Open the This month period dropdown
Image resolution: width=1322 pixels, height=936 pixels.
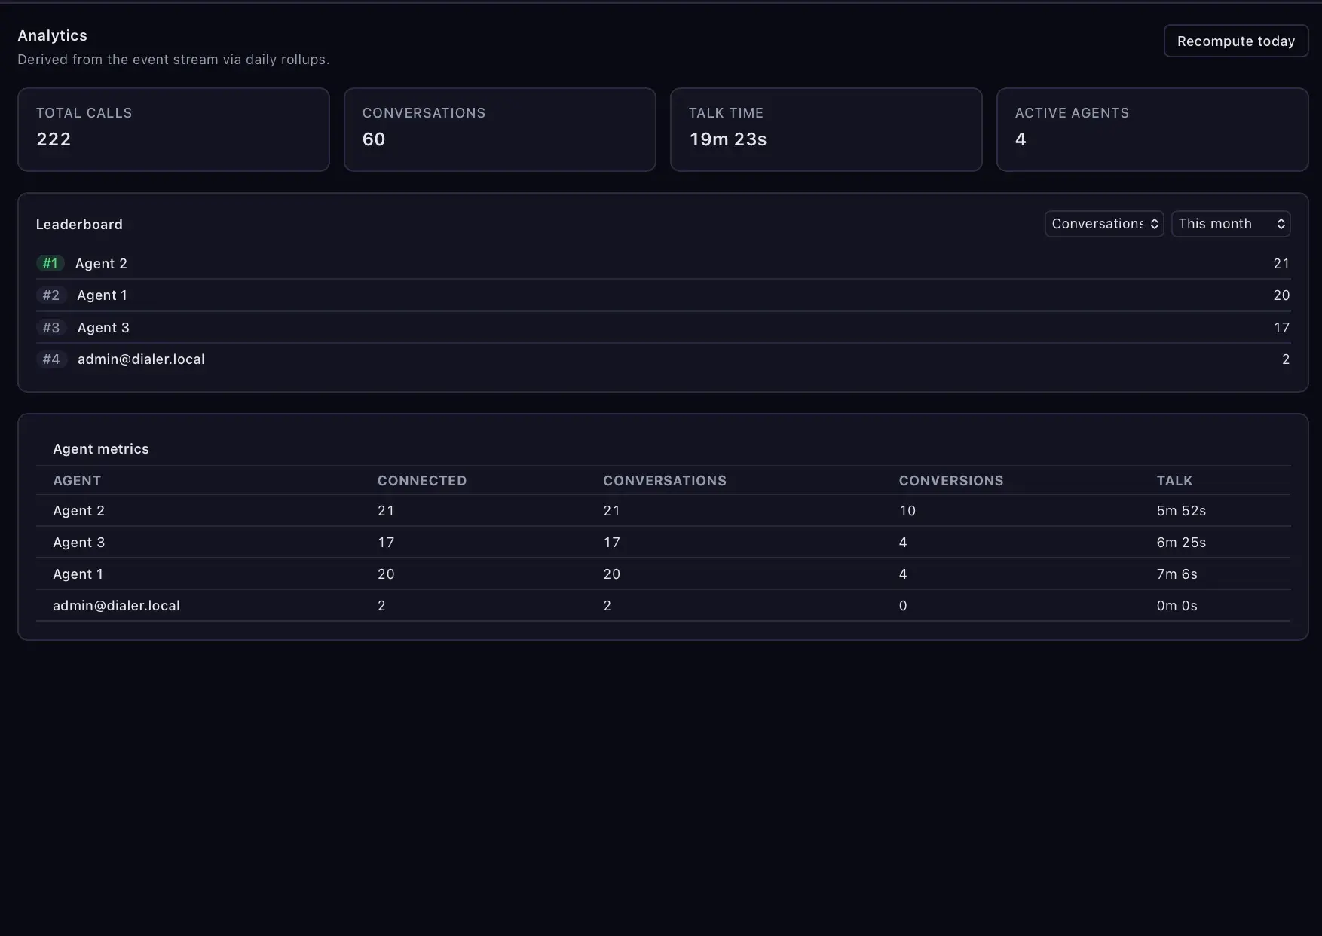[1231, 224]
